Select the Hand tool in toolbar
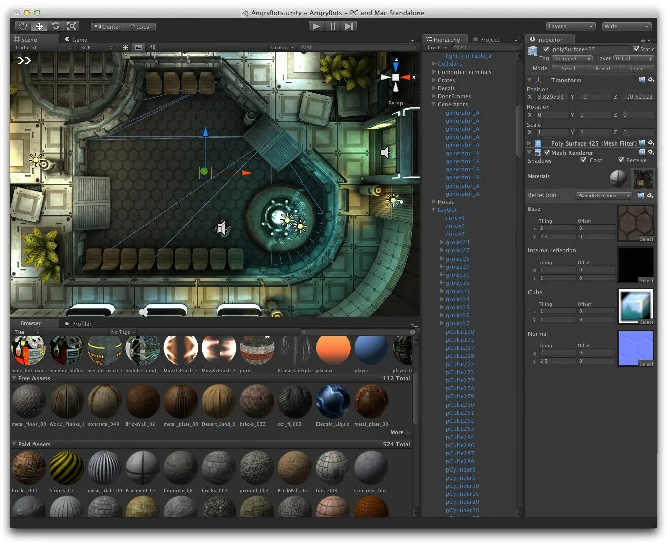 pos(22,26)
